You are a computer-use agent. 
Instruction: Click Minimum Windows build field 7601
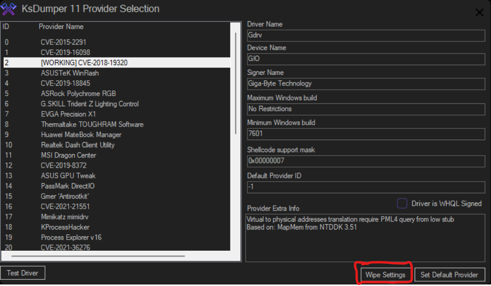click(x=366, y=134)
